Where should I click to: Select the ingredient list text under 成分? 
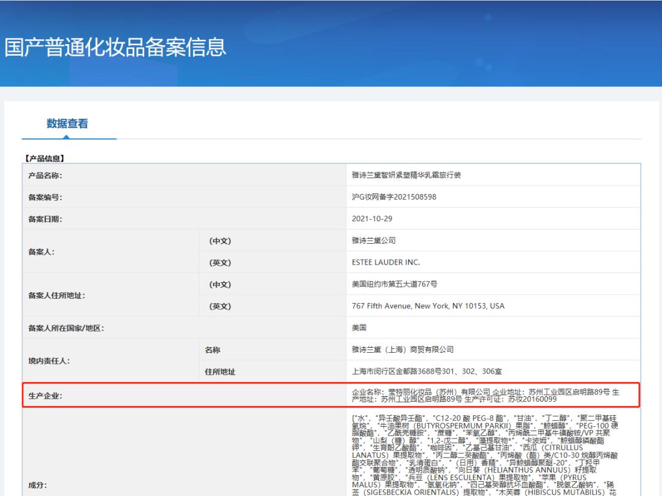485,455
